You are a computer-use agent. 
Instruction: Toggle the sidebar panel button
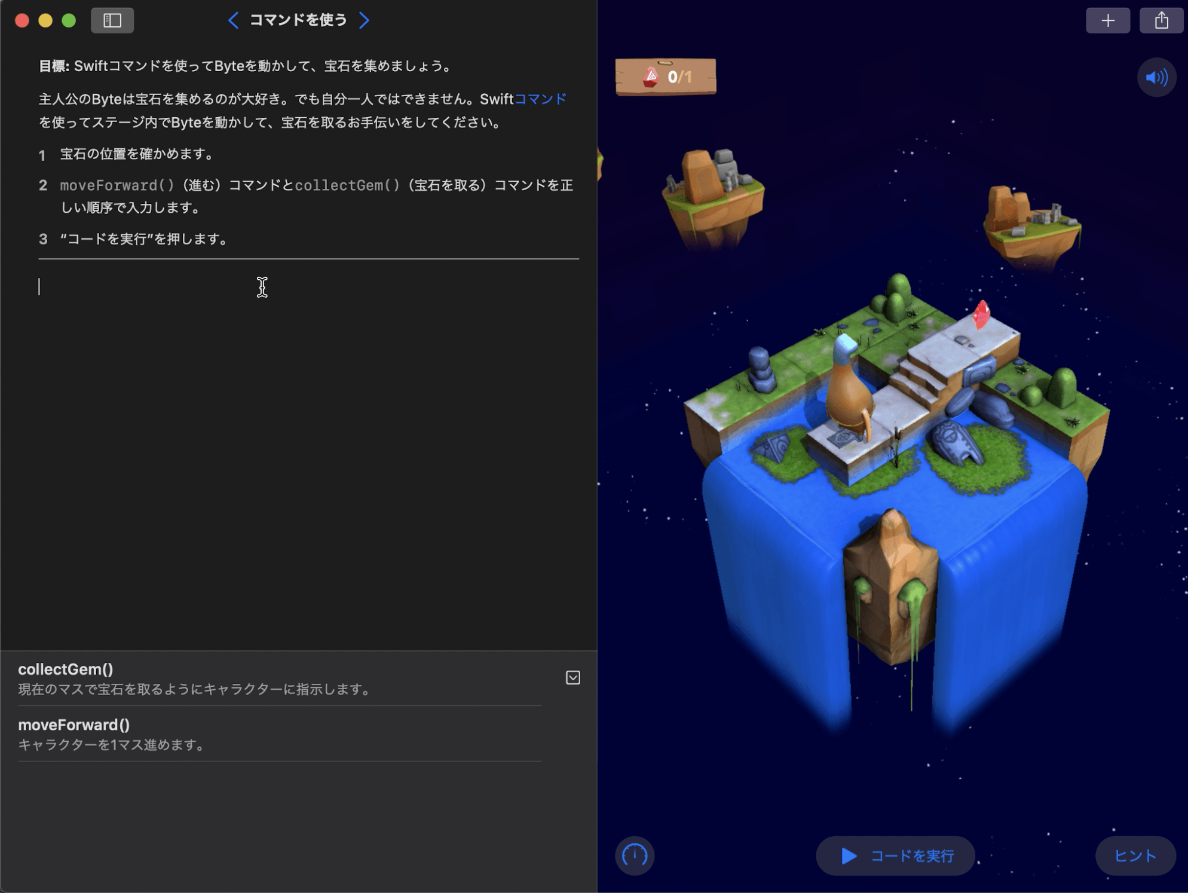tap(112, 20)
